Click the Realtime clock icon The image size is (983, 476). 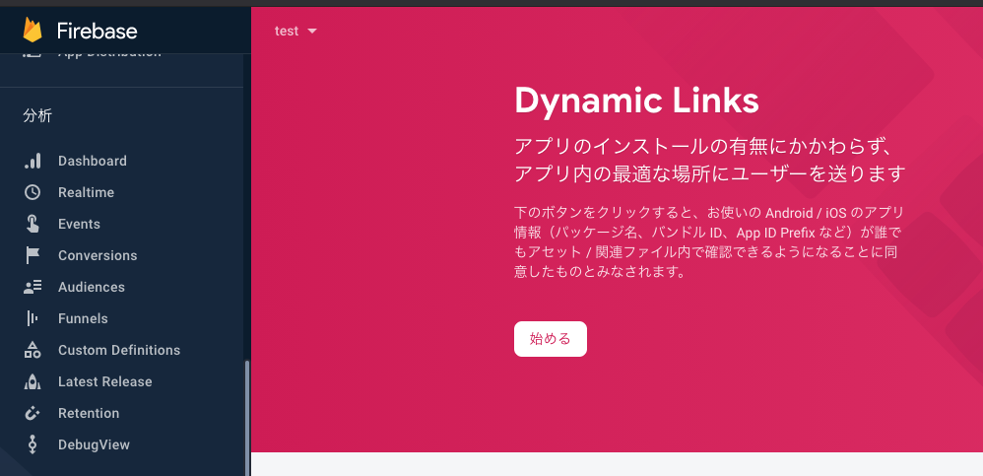(33, 192)
